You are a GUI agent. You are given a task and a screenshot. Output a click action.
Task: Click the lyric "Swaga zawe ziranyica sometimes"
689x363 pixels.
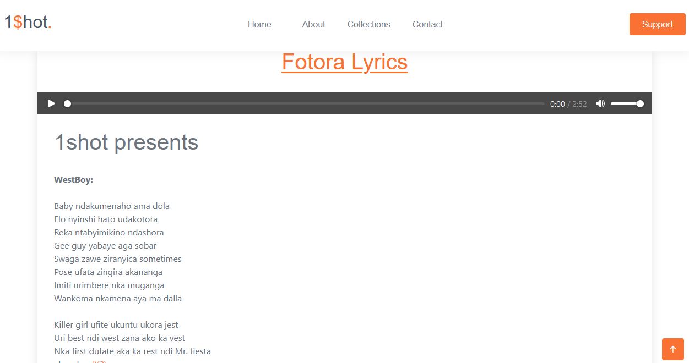point(117,259)
